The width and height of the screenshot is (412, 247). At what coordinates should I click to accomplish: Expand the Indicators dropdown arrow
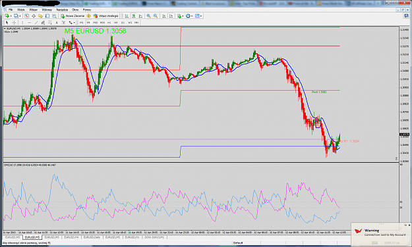(x=183, y=16)
